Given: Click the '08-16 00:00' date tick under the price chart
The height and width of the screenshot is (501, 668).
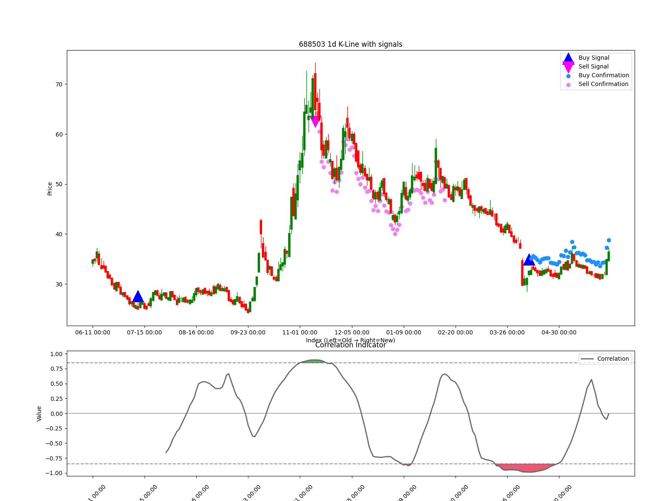Looking at the screenshot, I should click(x=196, y=333).
